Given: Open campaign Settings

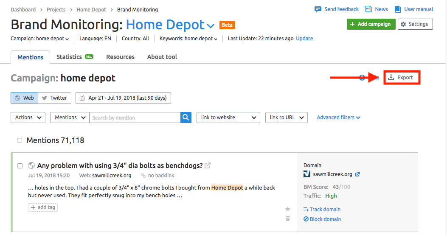Looking at the screenshot, I should pos(415,24).
